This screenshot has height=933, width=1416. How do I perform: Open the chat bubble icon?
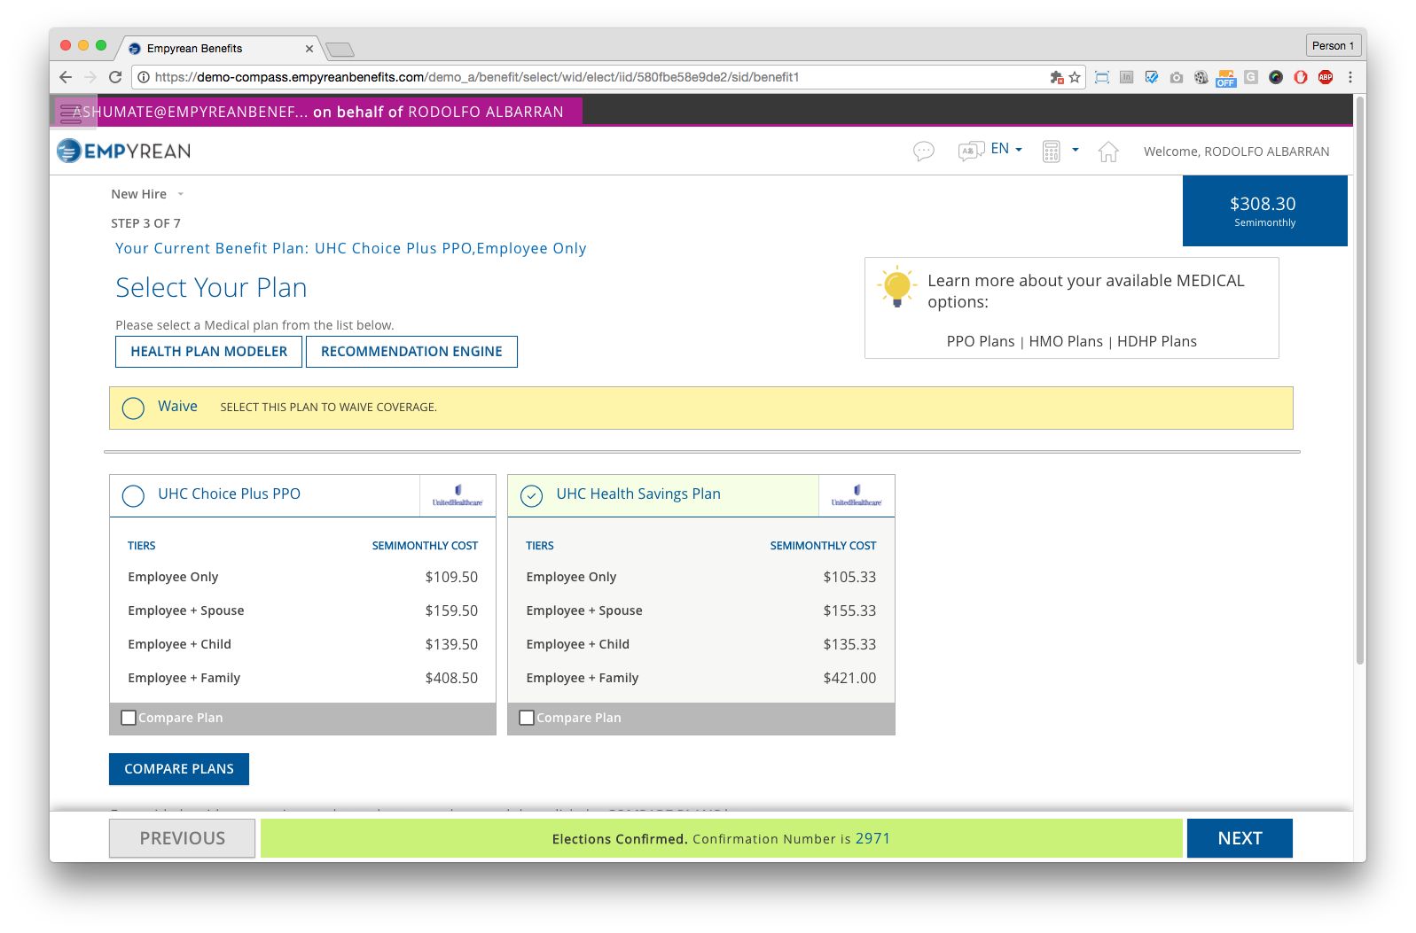tap(923, 152)
